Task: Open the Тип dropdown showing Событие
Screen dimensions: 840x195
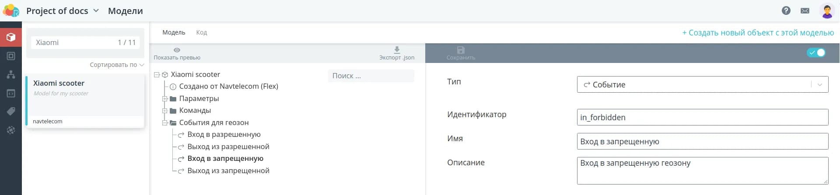Action: (702, 84)
